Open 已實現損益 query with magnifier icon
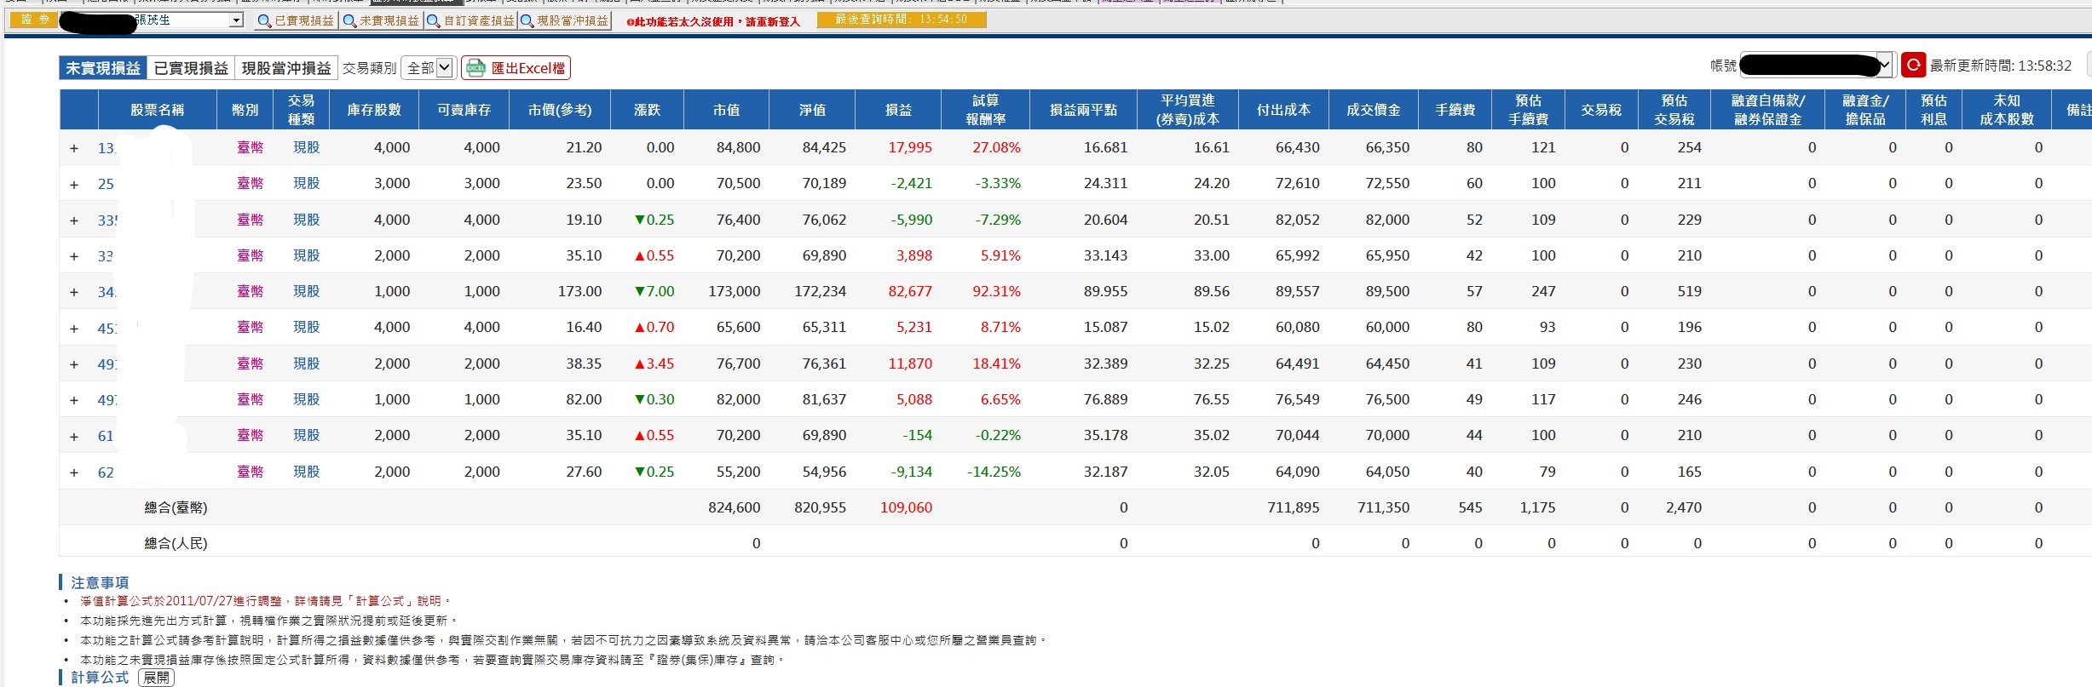Screen dimensions: 2092x687 (296, 20)
